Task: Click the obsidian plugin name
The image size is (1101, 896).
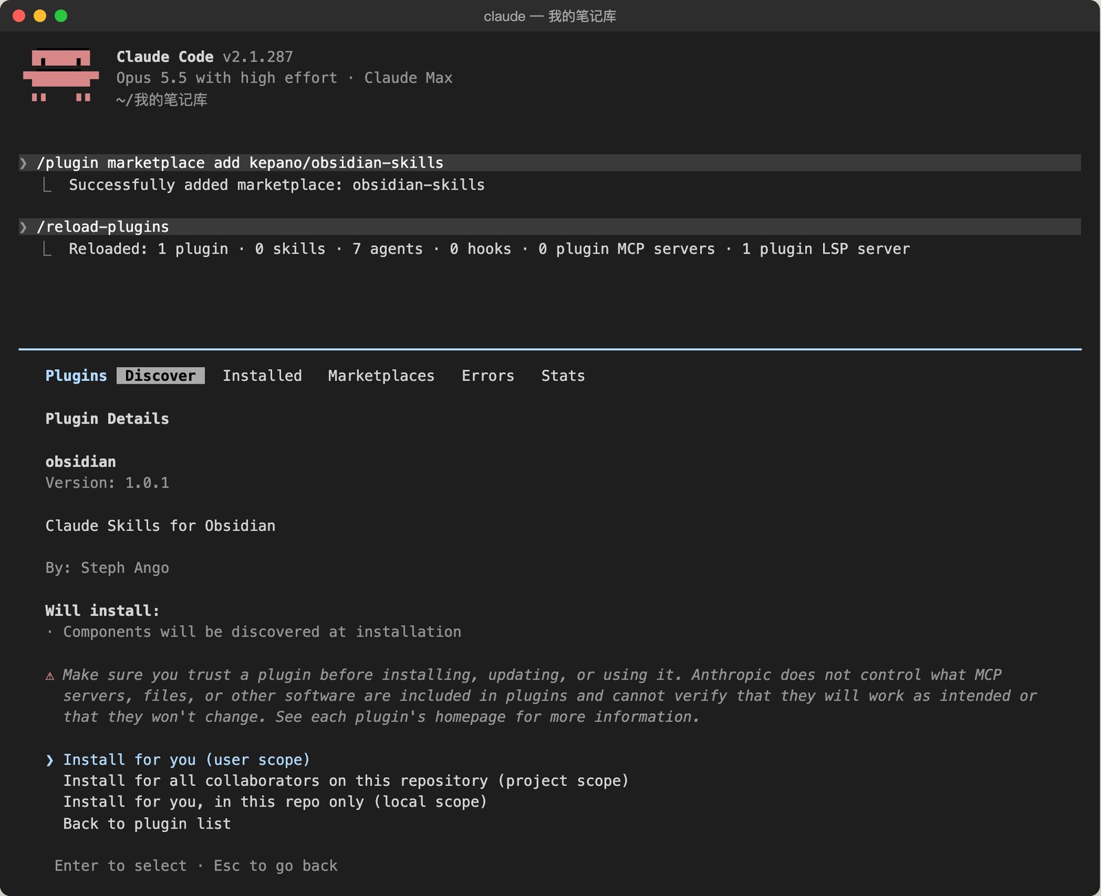Action: (81, 461)
